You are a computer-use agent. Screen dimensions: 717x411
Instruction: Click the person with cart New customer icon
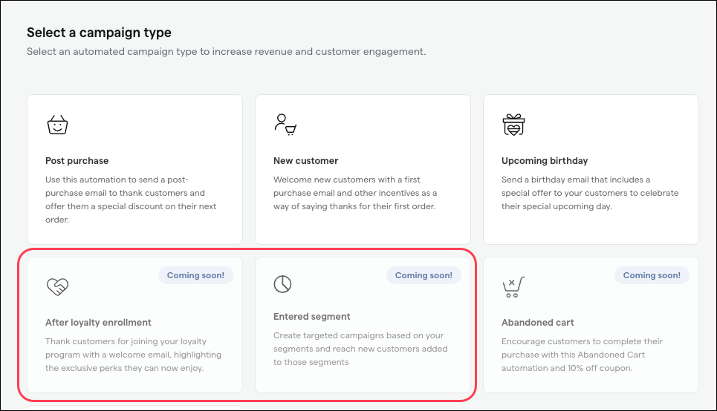(x=285, y=125)
